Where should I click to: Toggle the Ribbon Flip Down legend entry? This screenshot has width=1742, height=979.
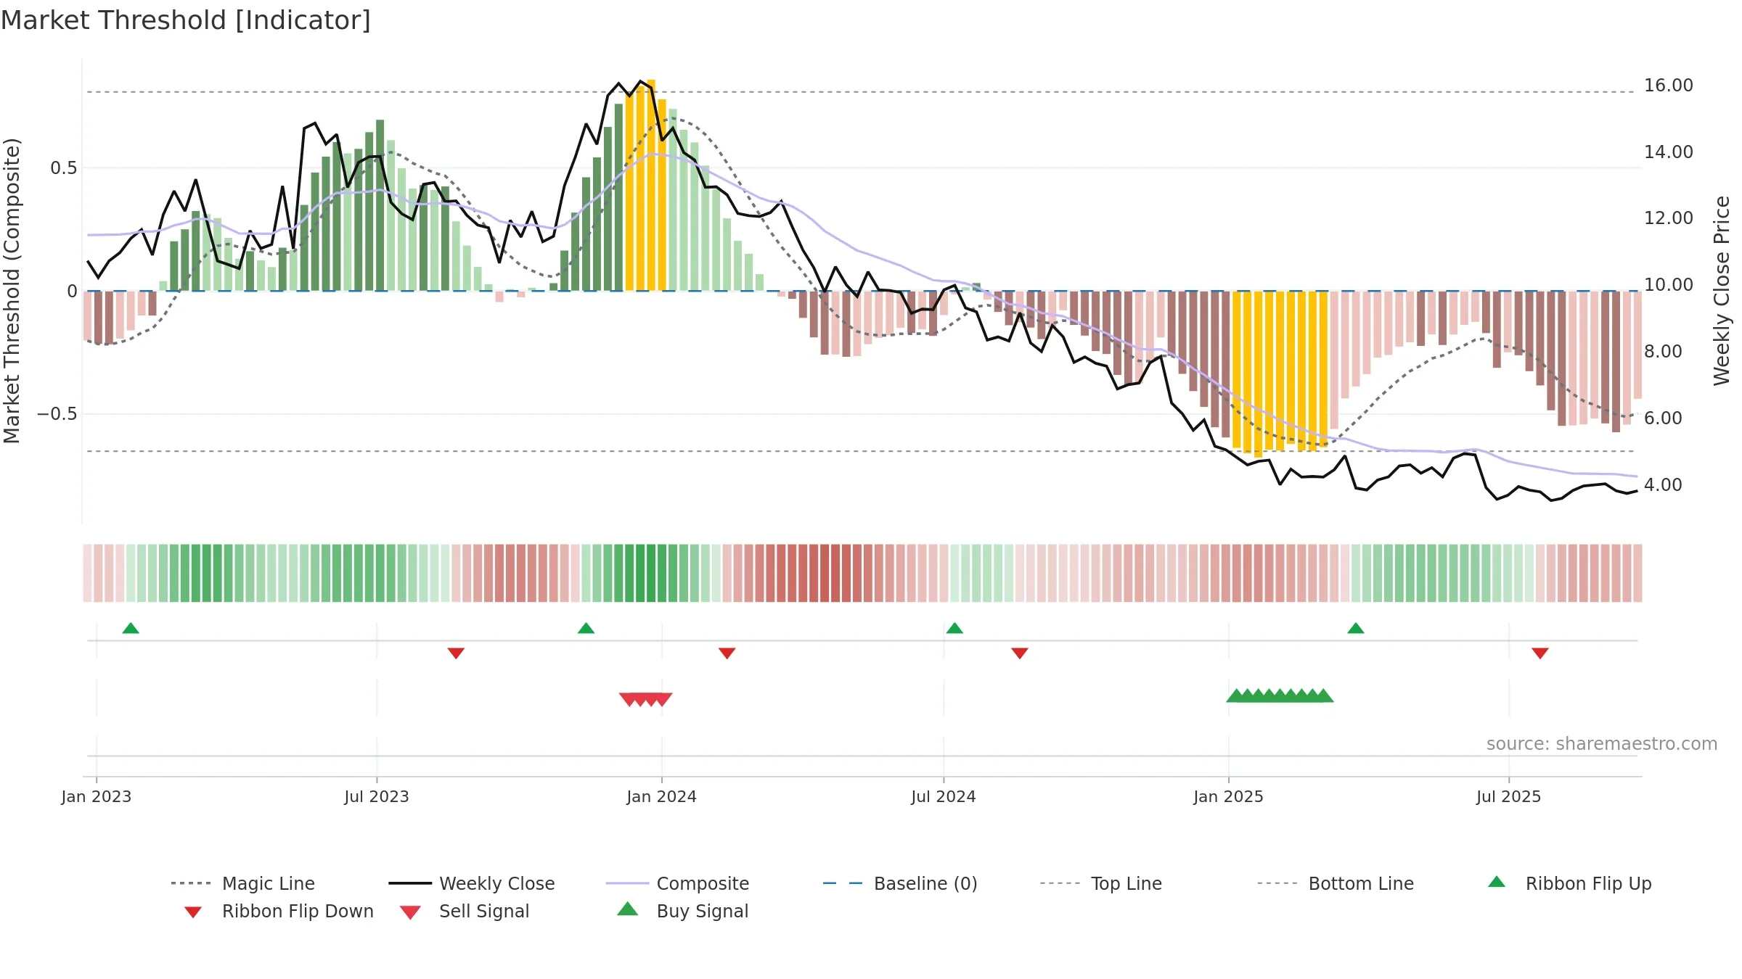pos(279,912)
